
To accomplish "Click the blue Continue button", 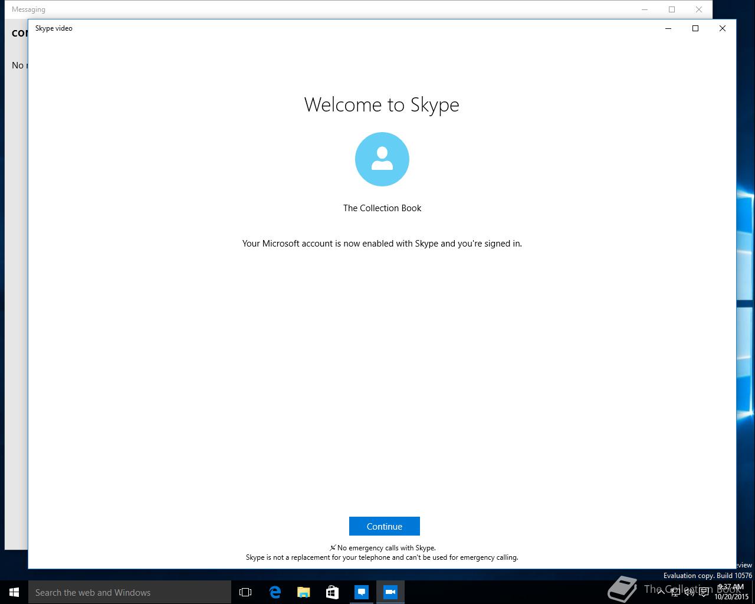I will (384, 526).
